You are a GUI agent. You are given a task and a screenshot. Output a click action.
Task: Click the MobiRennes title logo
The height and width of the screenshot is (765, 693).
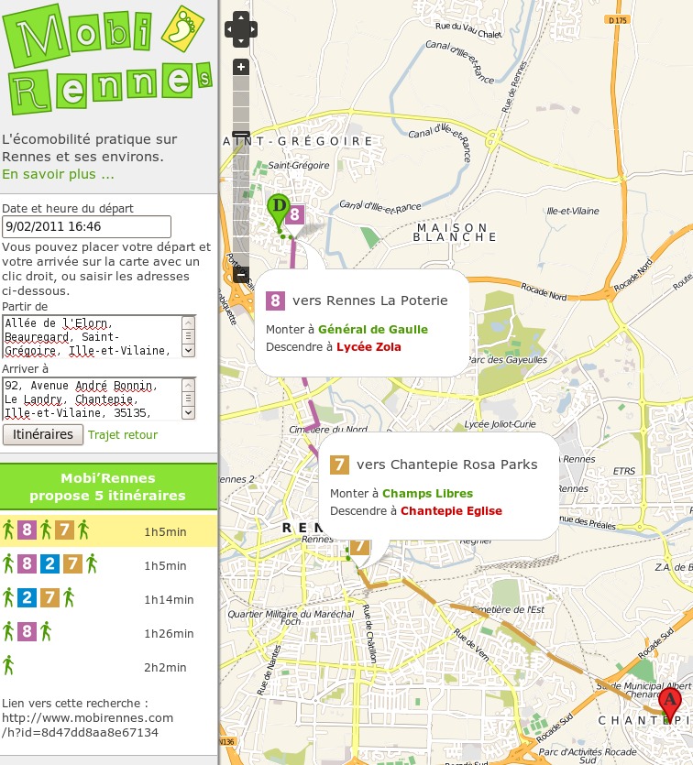click(107, 59)
